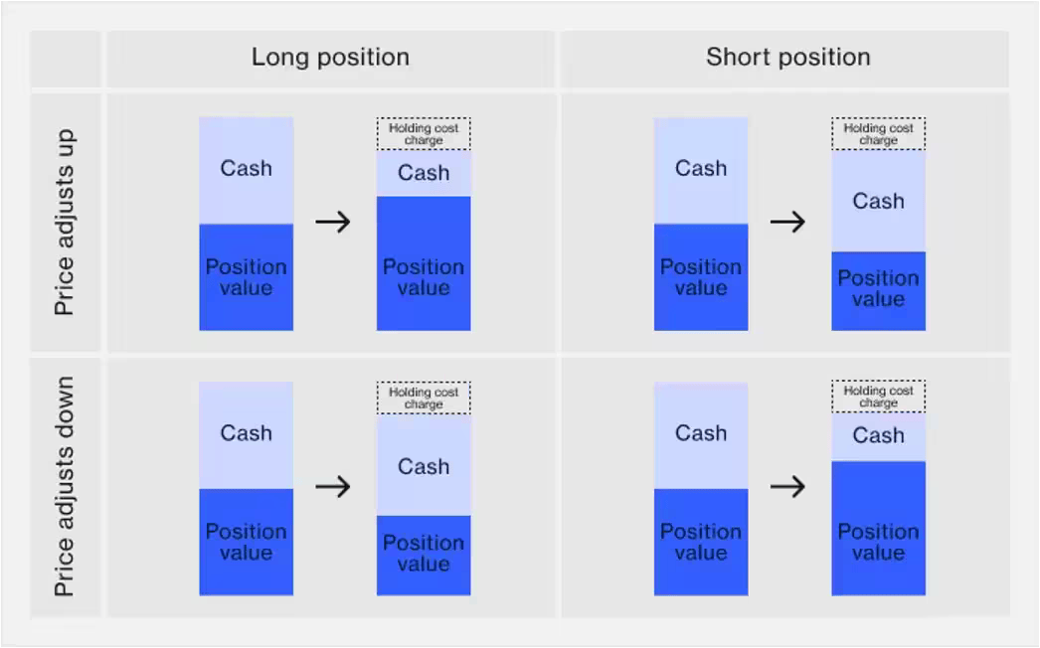Image resolution: width=1040 pixels, height=648 pixels.
Task: Click after-adjustment Position value block, Short price up
Action: tap(878, 290)
